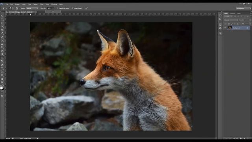
Task: Toggle Protect Detail checkbox
Action: tap(72, 8)
